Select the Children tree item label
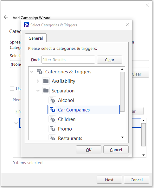 (x=67, y=119)
